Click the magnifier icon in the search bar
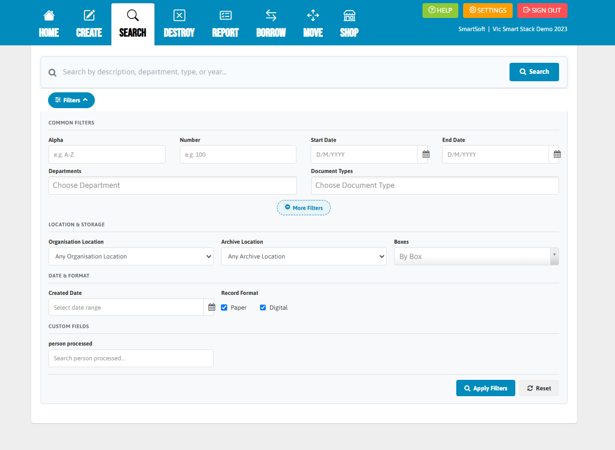Viewport: 615px width, 450px height. click(53, 73)
